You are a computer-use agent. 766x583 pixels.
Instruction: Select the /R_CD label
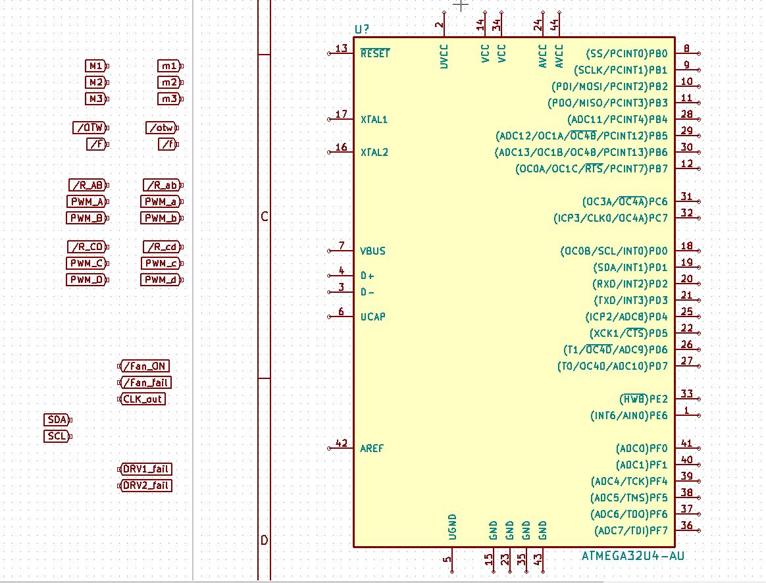88,247
